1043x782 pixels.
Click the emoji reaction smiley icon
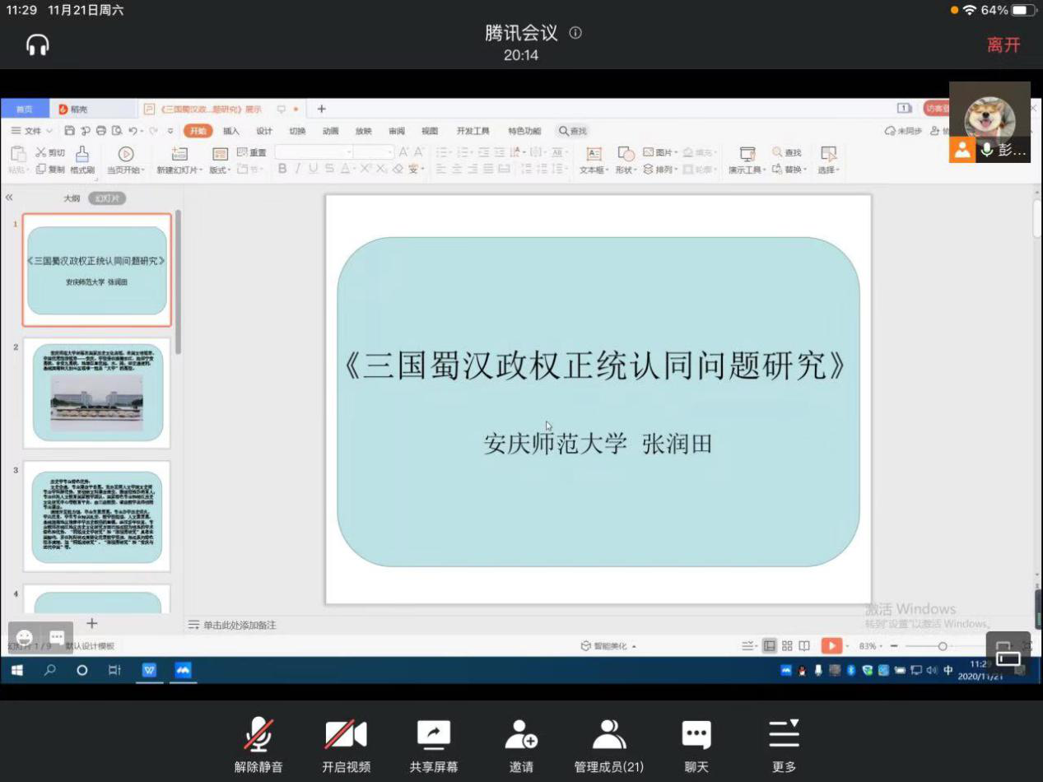(x=25, y=637)
